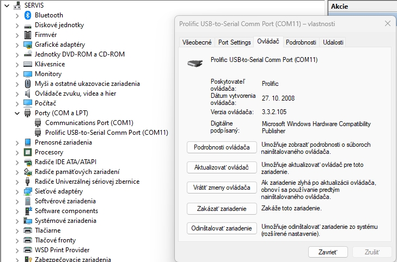Click the USB icon for Radiče Univerzálnej sériovej zbernice
This screenshot has height=262, width=397.
[x=28, y=182]
